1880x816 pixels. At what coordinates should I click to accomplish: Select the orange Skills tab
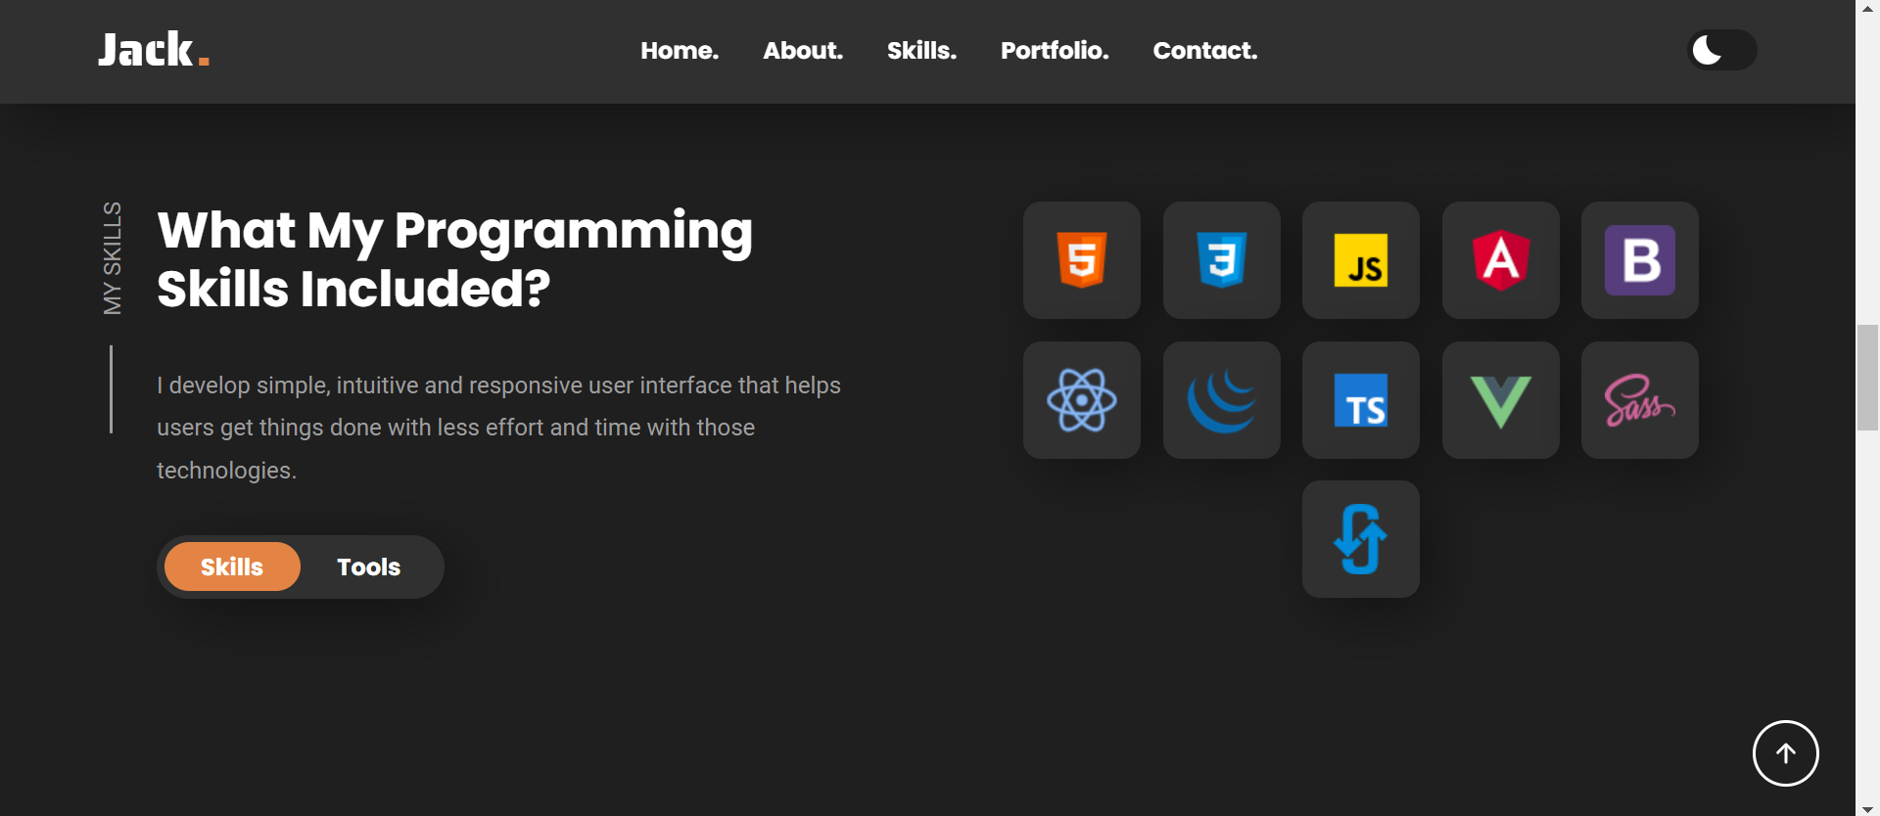(232, 567)
